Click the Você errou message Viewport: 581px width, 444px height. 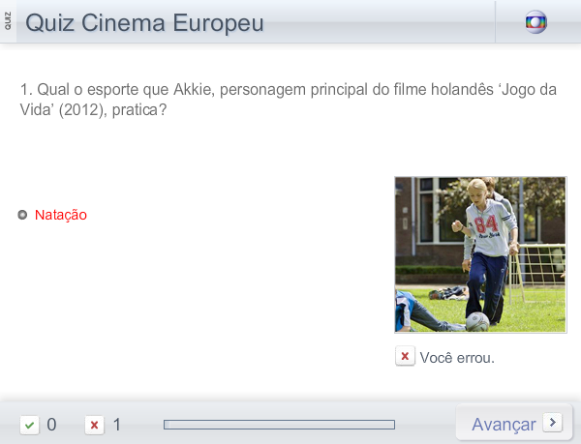pyautogui.click(x=457, y=358)
